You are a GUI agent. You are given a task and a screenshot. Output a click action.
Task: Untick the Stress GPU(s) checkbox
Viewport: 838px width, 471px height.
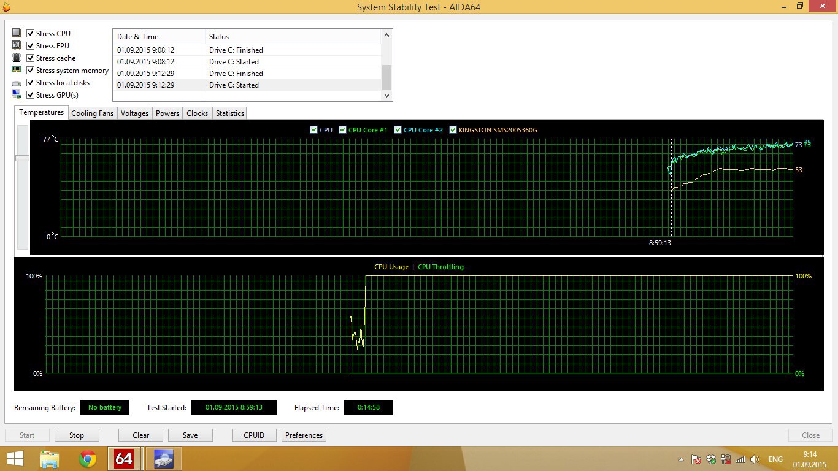(31, 94)
